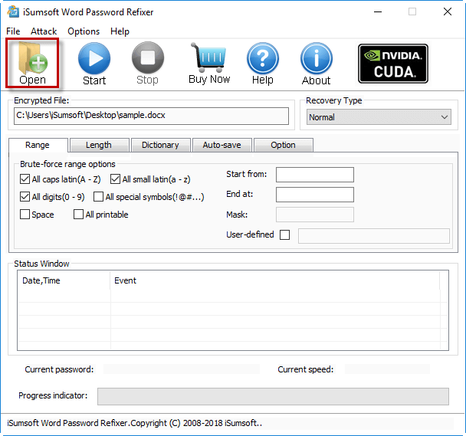Switch to the Length tab

[99, 145]
